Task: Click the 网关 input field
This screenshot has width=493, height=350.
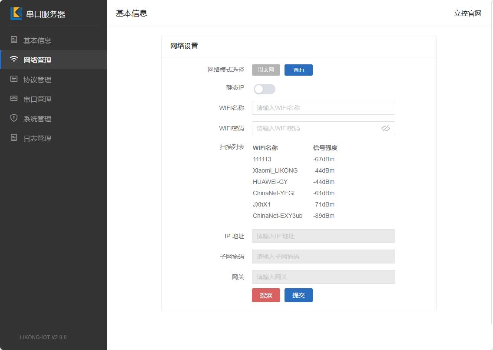Action: click(324, 277)
